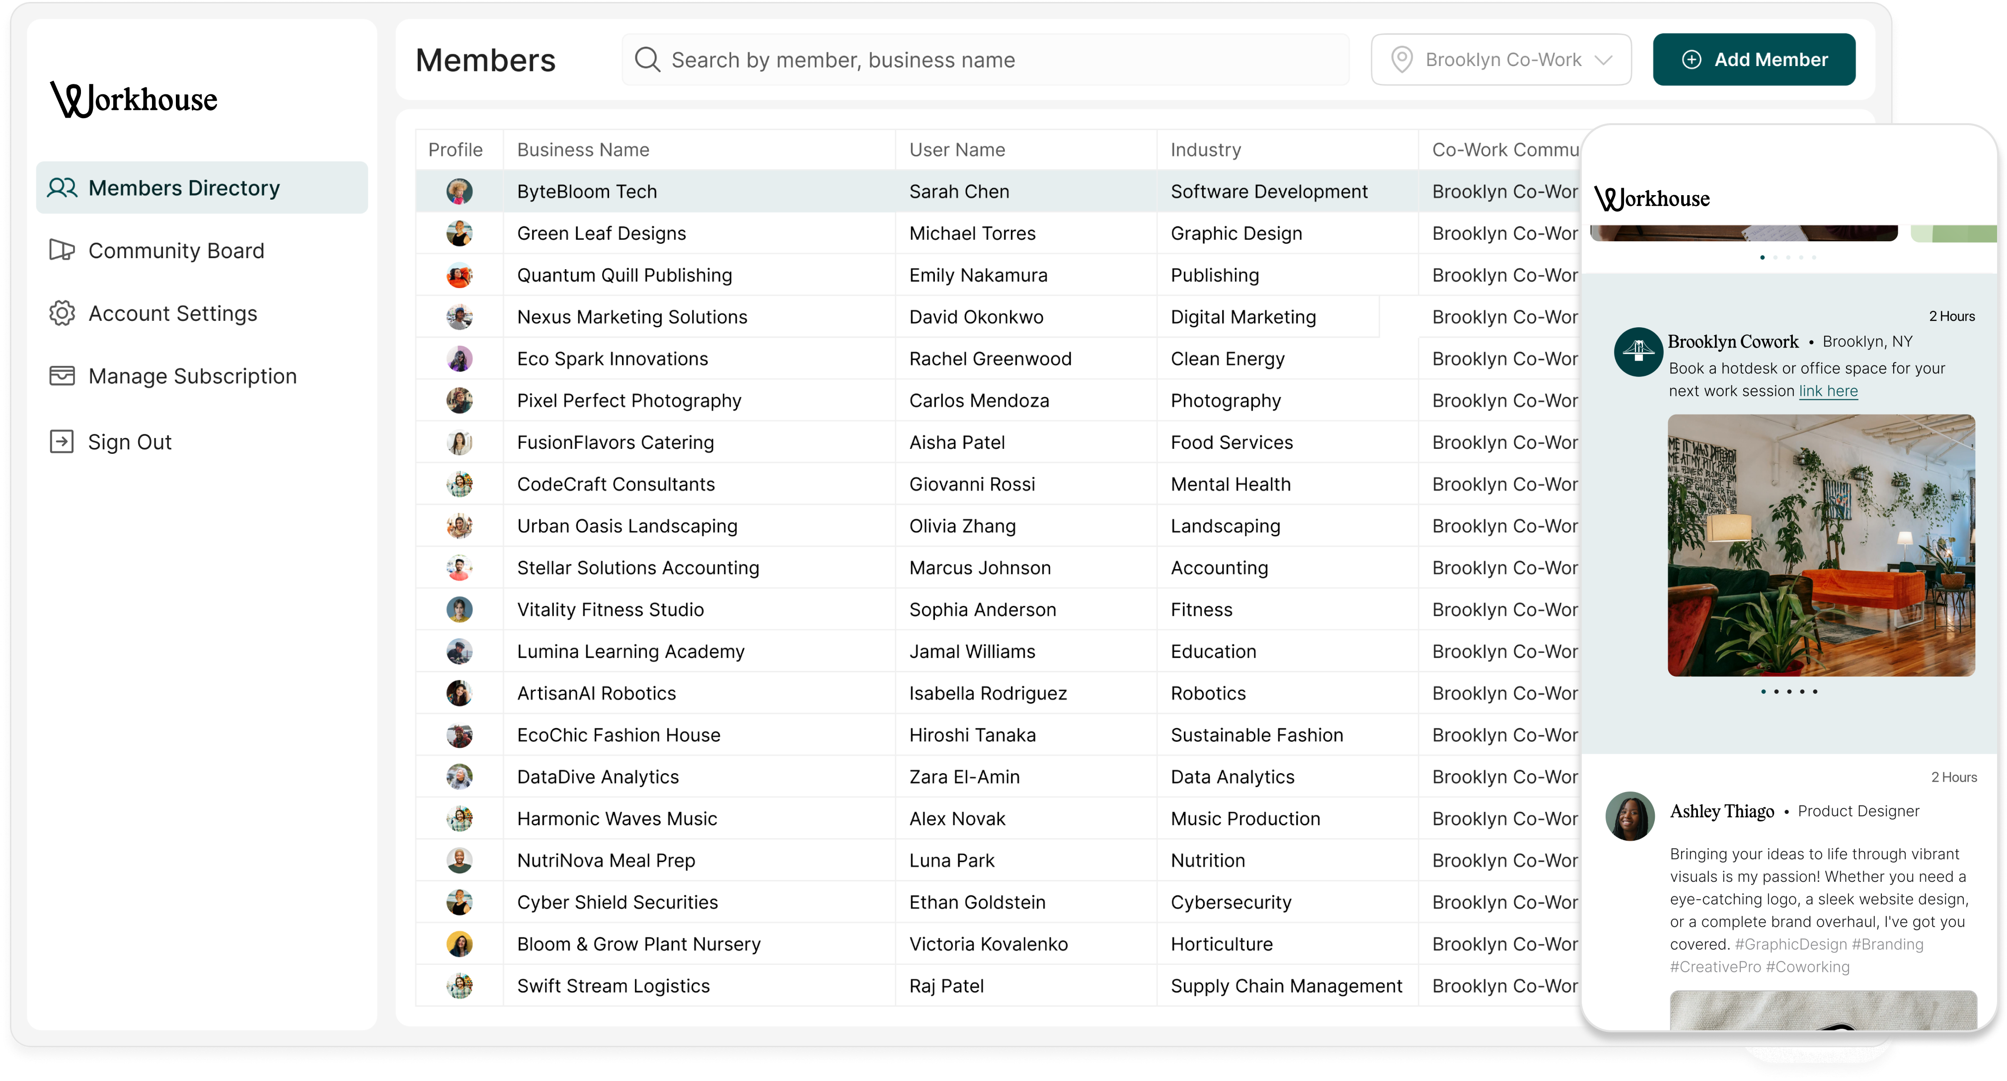Click the FusionFlavors Catering cell
Screen dimensions: 2007x1081
click(x=699, y=442)
